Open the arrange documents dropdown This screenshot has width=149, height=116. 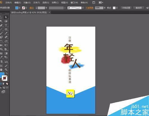click(101, 3)
